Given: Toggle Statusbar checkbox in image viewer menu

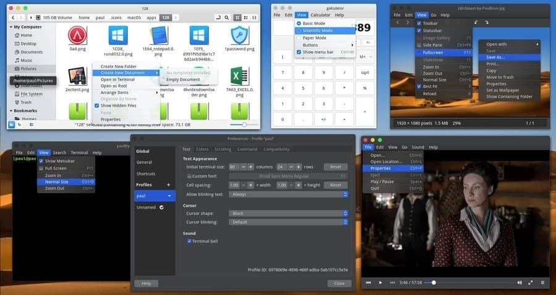Looking at the screenshot, I should [x=419, y=31].
